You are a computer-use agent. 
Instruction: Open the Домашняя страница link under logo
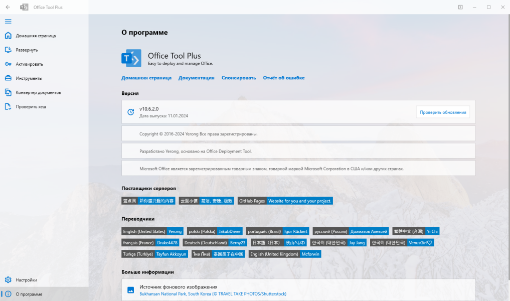click(x=146, y=78)
